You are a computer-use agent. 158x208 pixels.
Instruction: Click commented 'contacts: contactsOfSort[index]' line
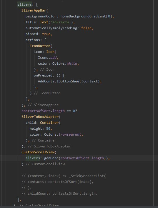[x=57, y=182]
